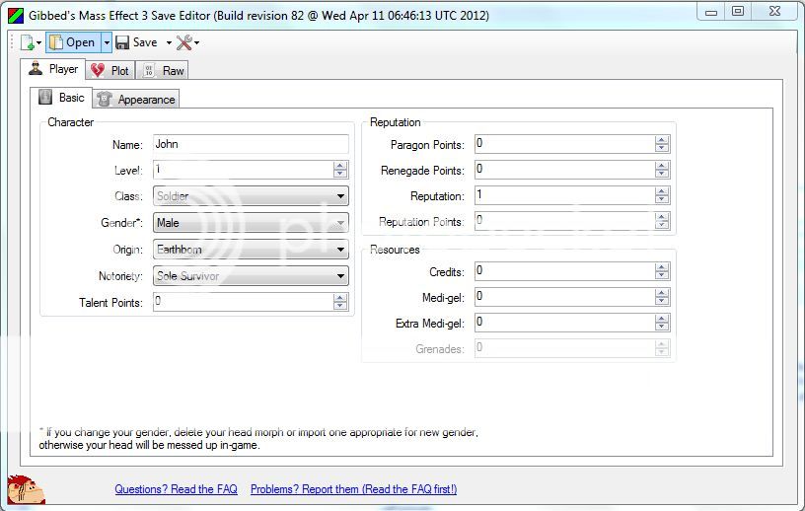Viewport: 805px width, 511px height.
Task: Open the Problems? Report them link
Action: [x=354, y=489]
